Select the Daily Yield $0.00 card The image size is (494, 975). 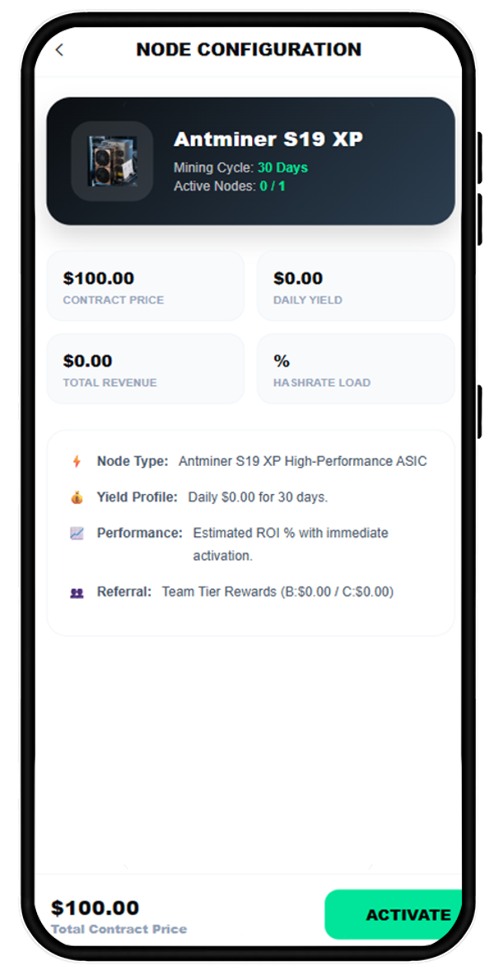click(356, 286)
